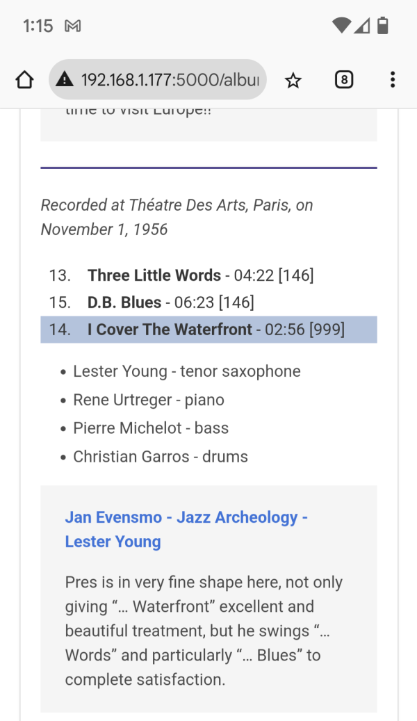Tap the battery status icon
Image resolution: width=417 pixels, height=721 pixels.
point(382,25)
